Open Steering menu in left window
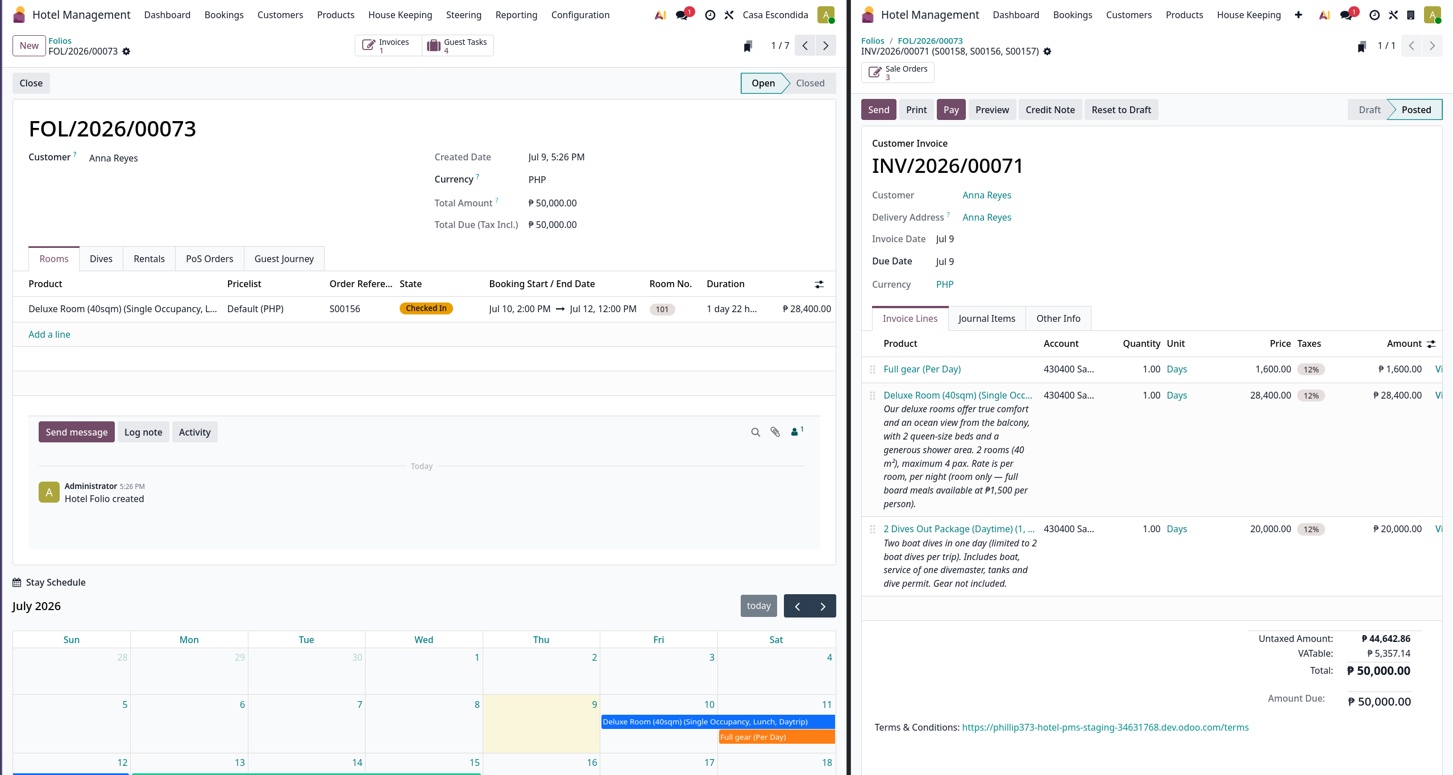Viewport: 1453px width, 775px height. coord(463,15)
